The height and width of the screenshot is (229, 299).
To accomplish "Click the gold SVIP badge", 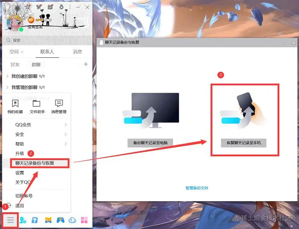I will pyautogui.click(x=39, y=20).
